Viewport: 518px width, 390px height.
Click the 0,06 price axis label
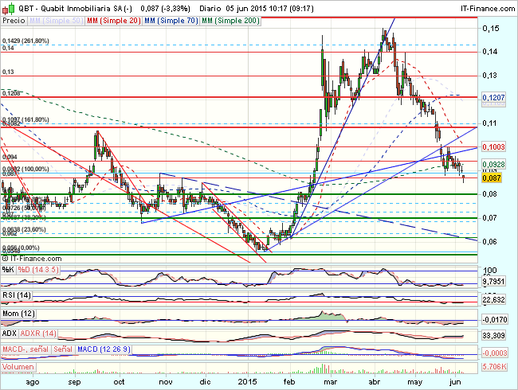click(x=489, y=241)
